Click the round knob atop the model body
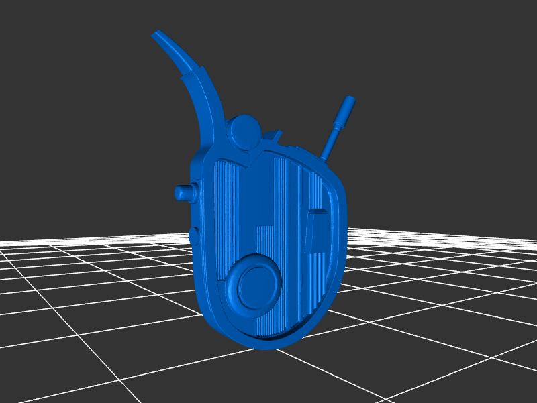The image size is (537, 403). 243,131
